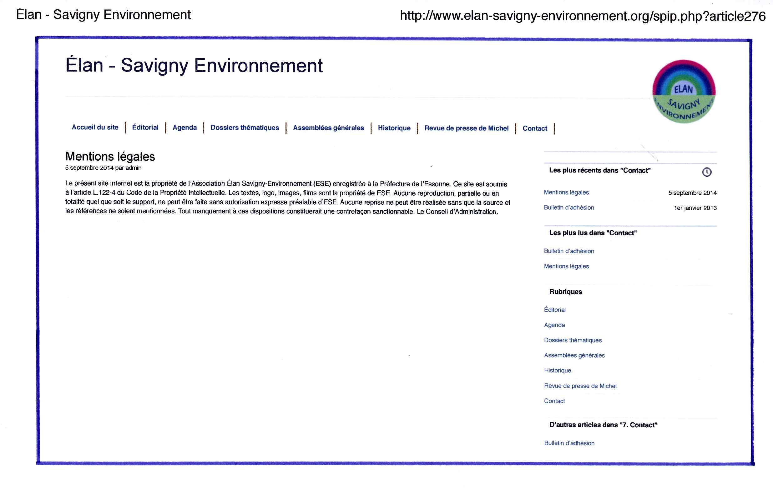Select Historique in the Rubriques sidebar
The width and height of the screenshot is (773, 495).
558,370
